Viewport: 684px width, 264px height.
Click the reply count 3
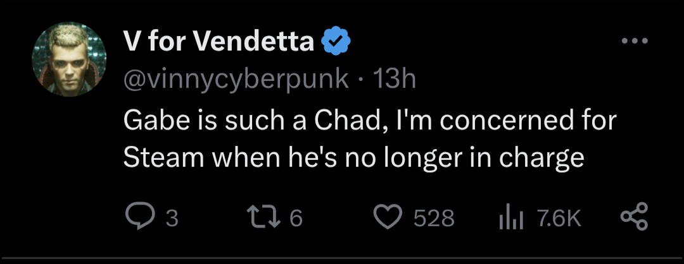click(171, 218)
